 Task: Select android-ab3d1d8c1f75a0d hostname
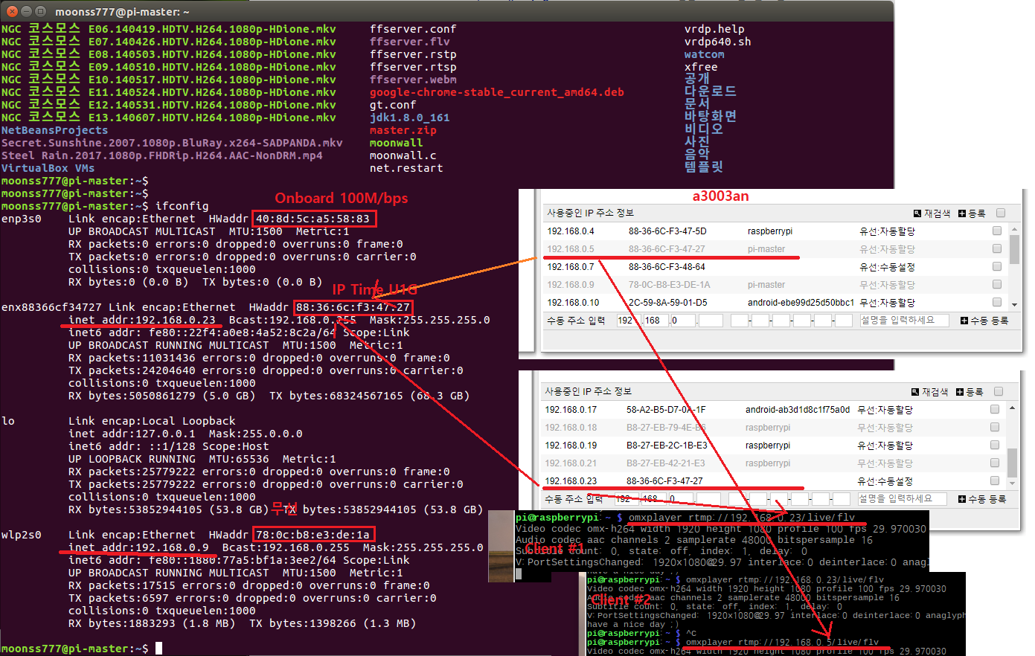coord(798,410)
